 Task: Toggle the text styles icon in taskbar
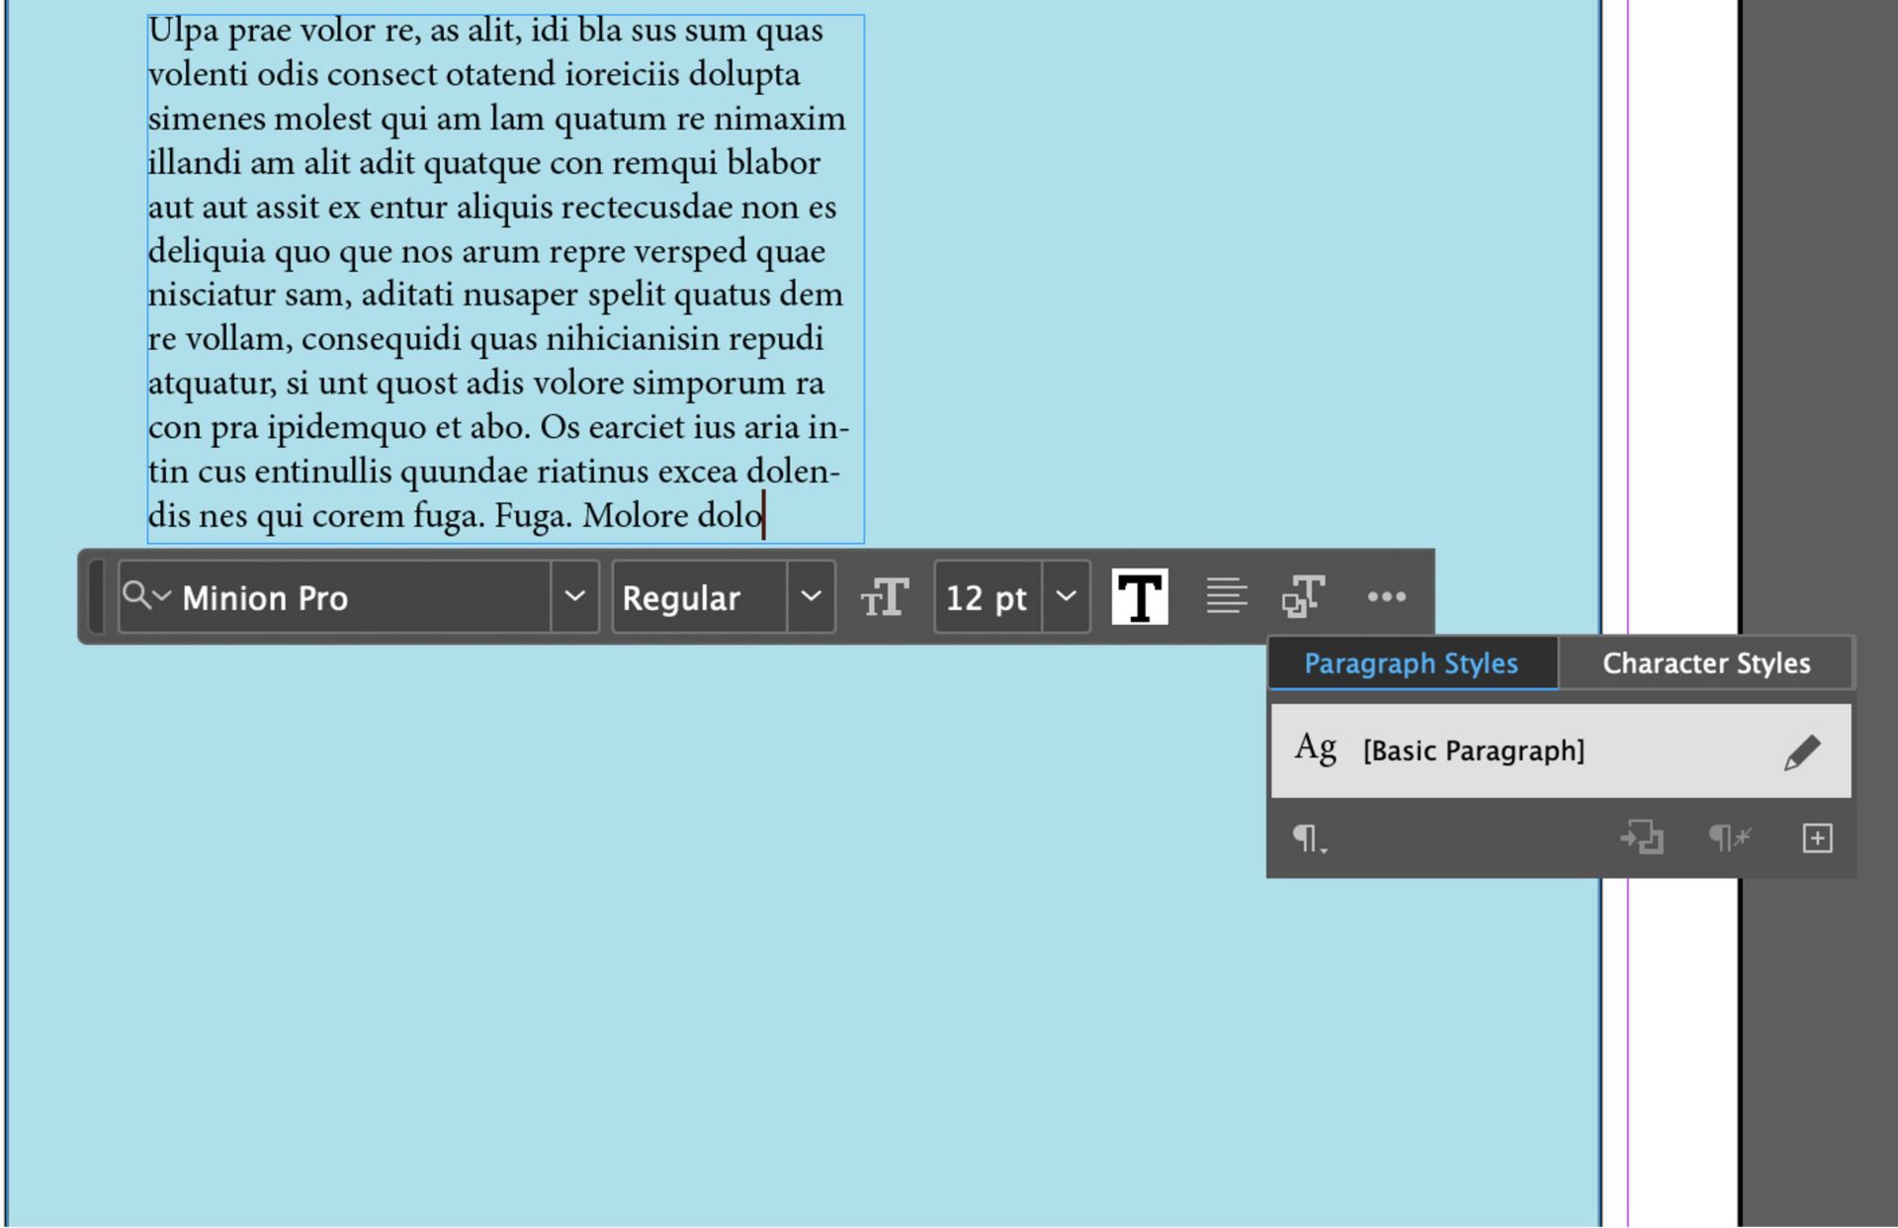[x=1303, y=596]
